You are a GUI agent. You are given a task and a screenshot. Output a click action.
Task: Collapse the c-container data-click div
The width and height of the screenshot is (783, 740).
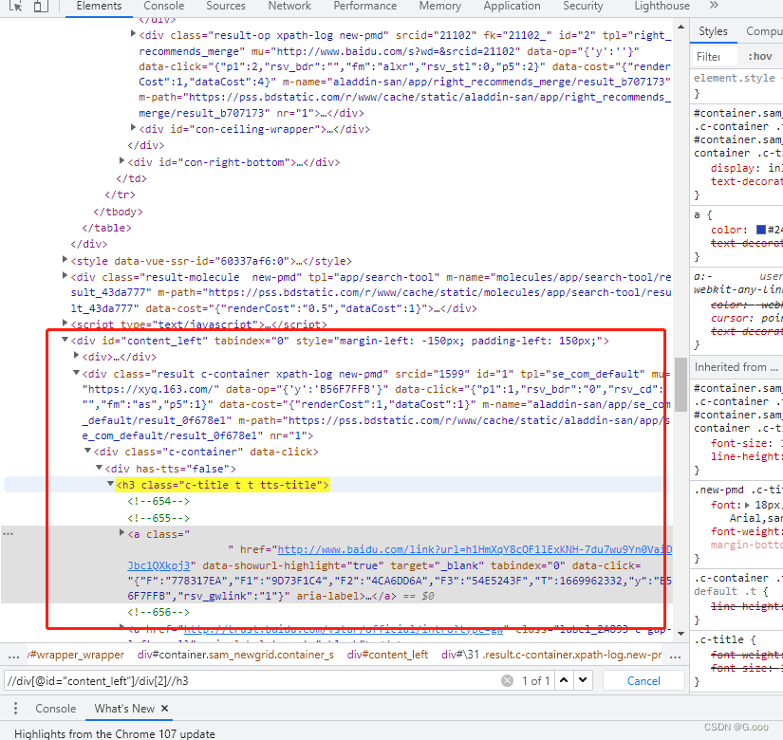tap(87, 451)
